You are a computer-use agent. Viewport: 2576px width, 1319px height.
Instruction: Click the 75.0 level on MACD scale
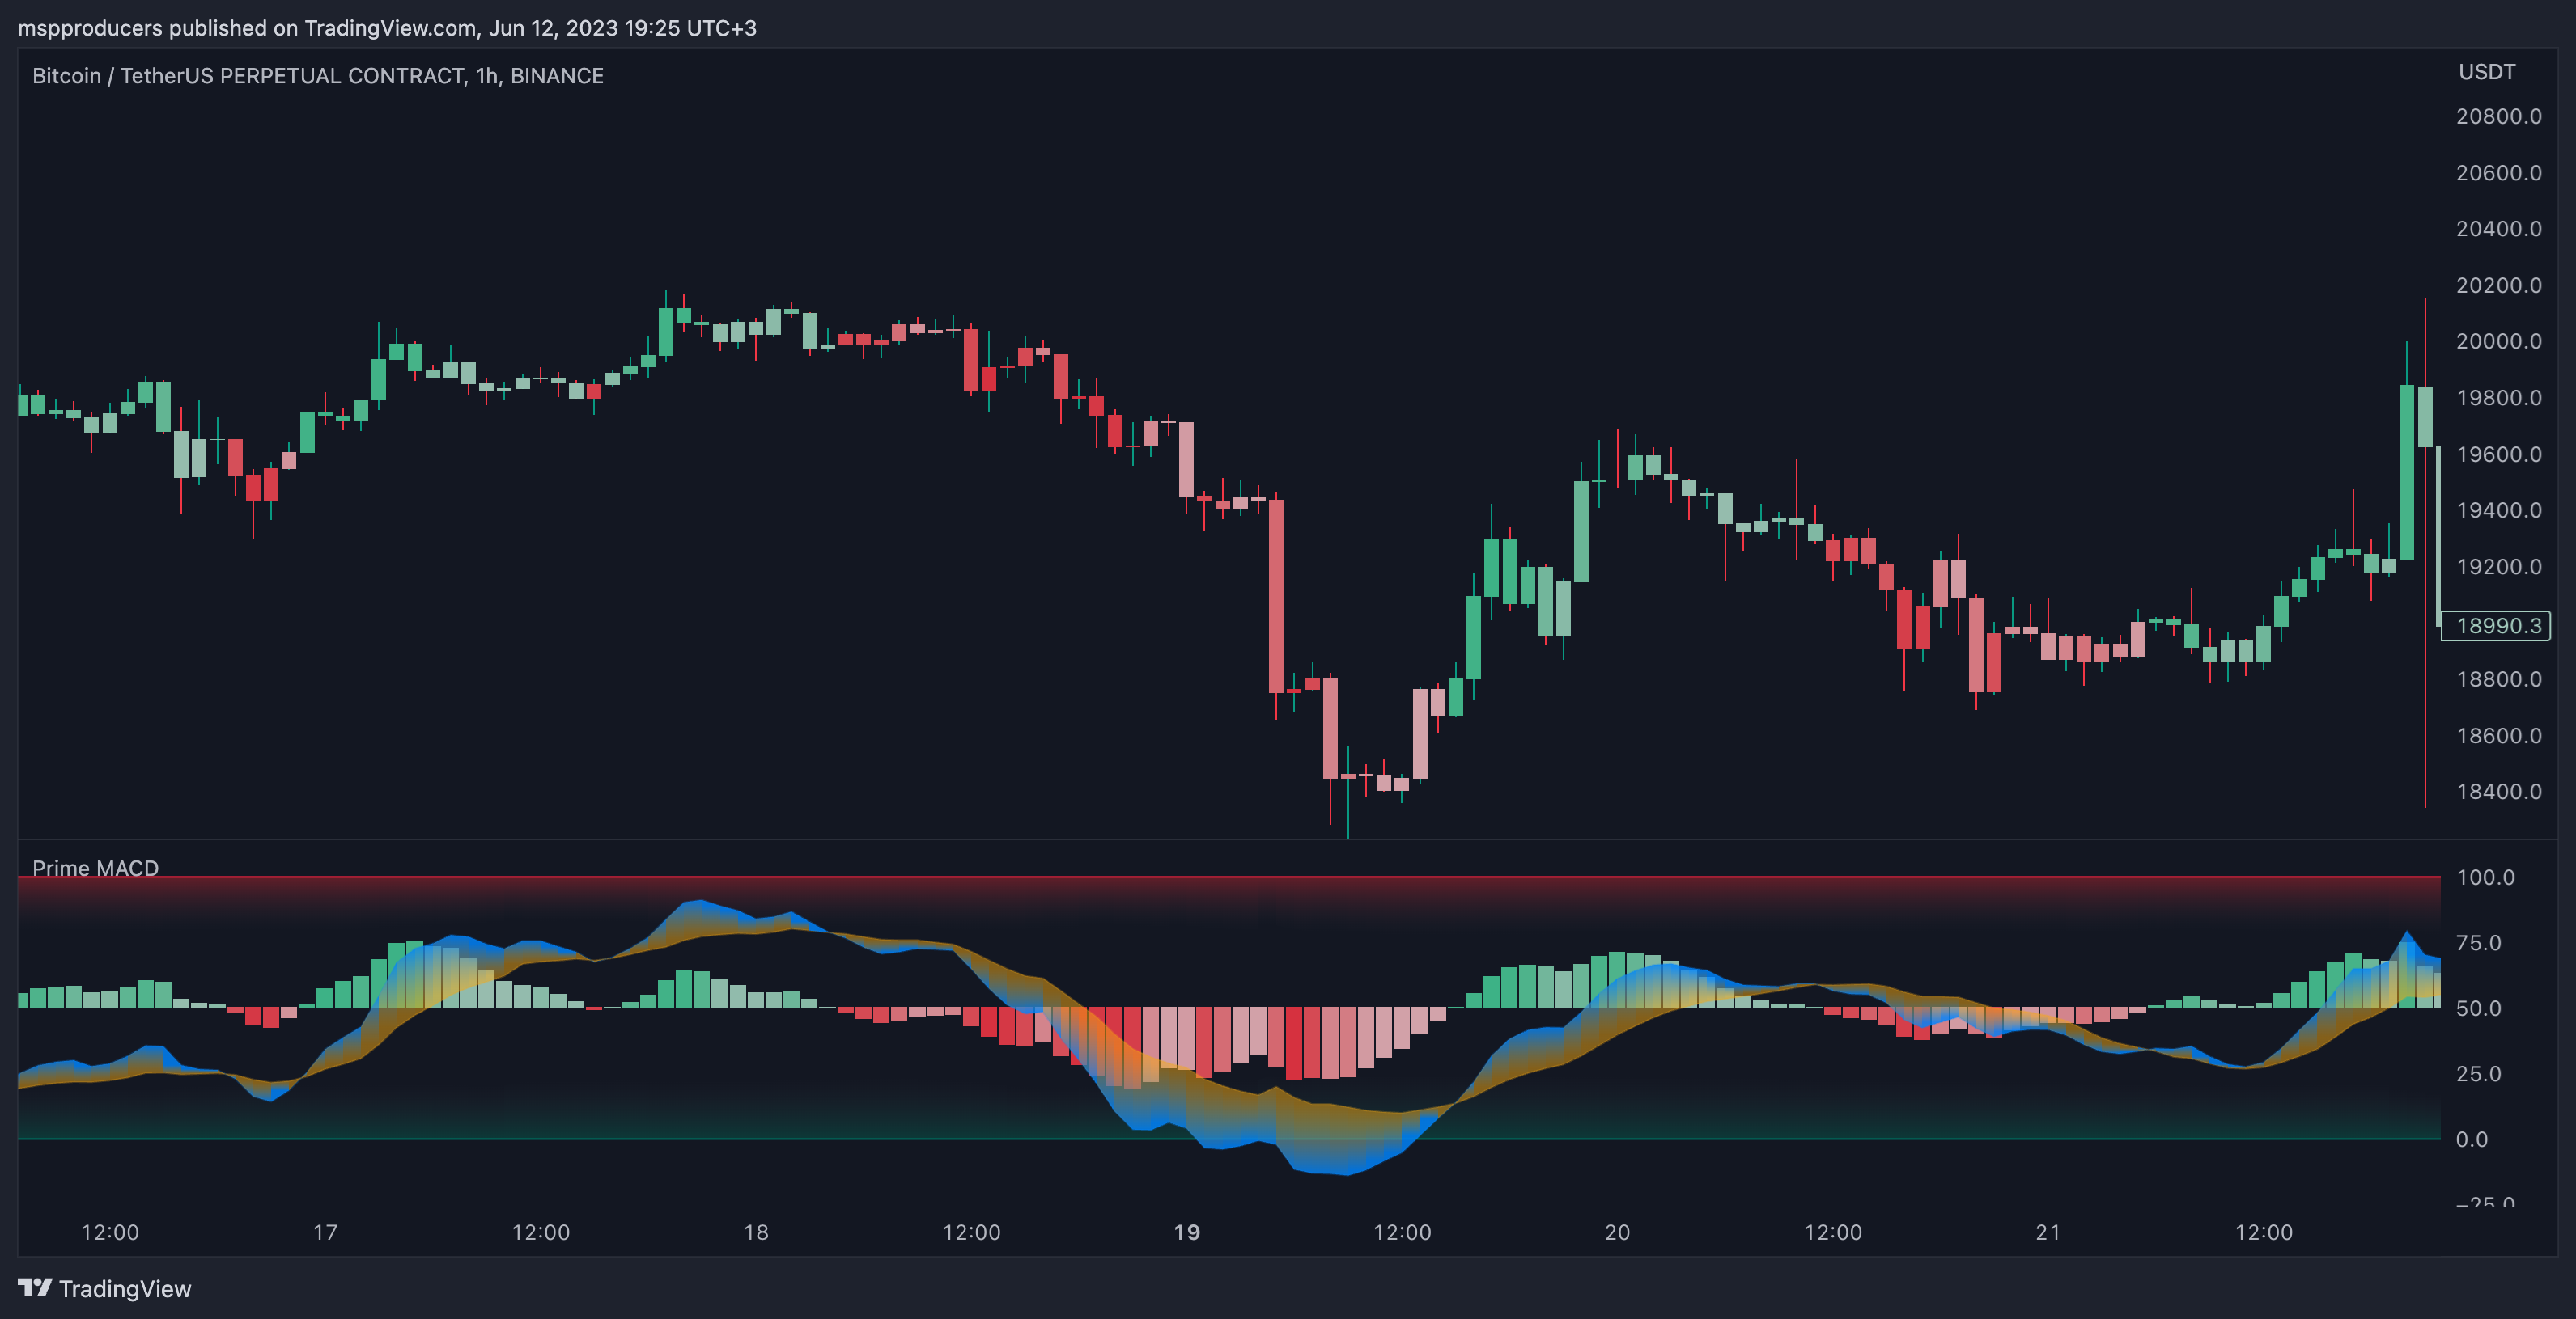point(2478,943)
